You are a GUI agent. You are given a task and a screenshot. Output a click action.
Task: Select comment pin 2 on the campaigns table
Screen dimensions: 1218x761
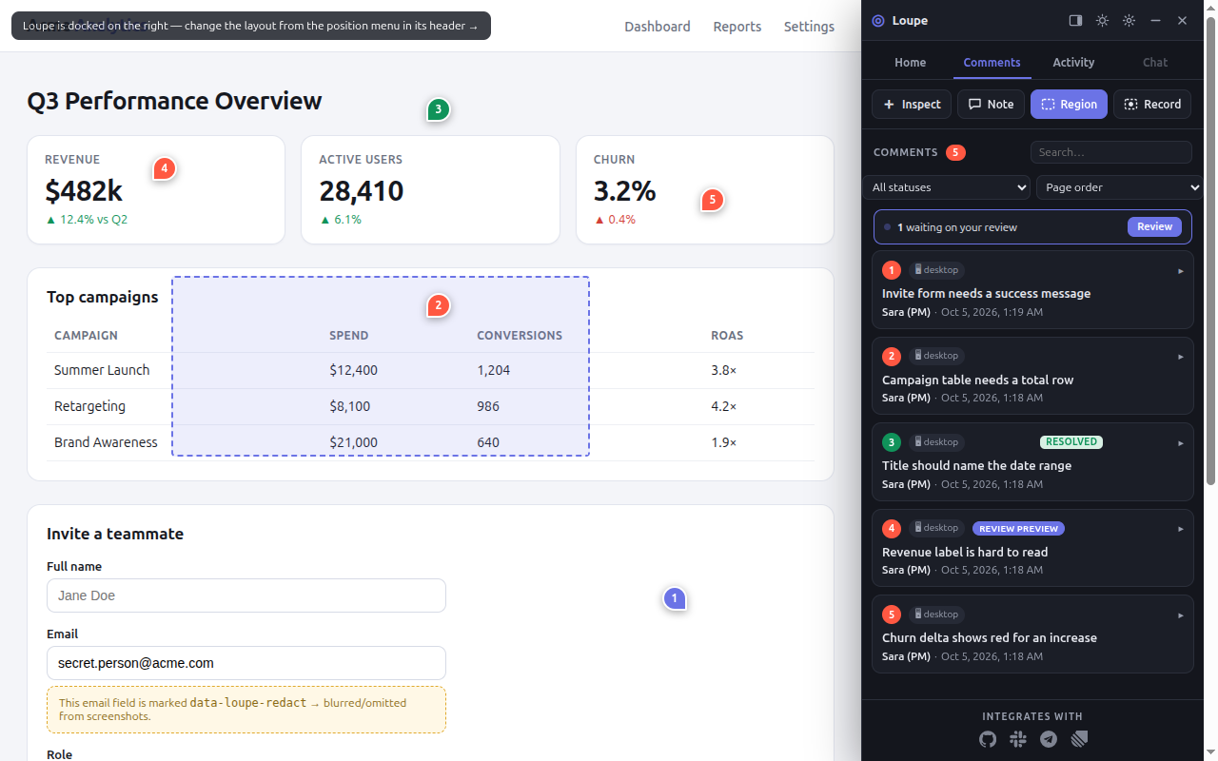pyautogui.click(x=438, y=305)
